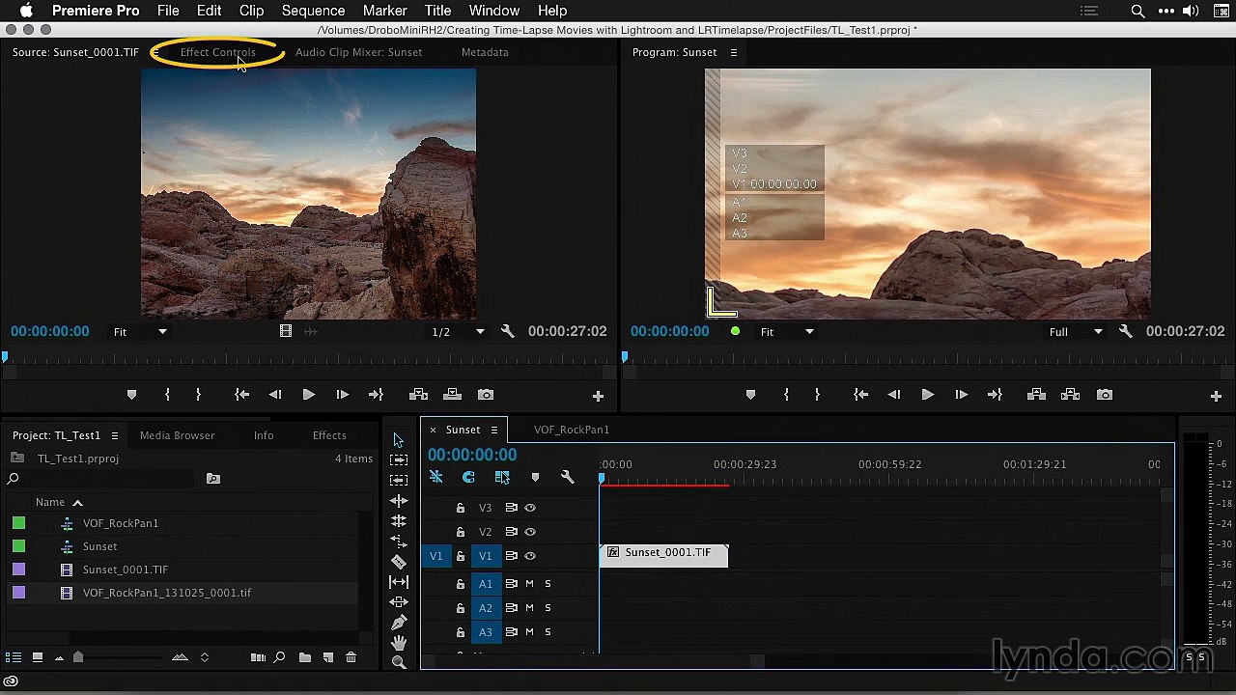Click New Bin folder icon in Project panel
The height and width of the screenshot is (695, 1236).
(x=305, y=657)
